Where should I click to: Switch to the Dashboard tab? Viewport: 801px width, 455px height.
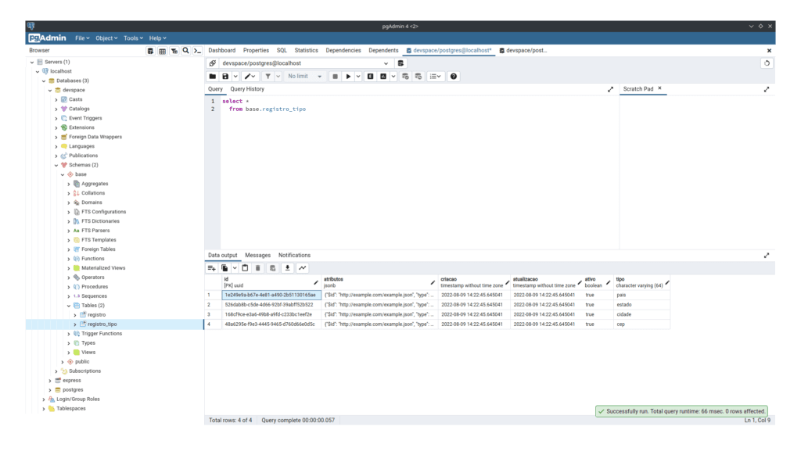221,51
